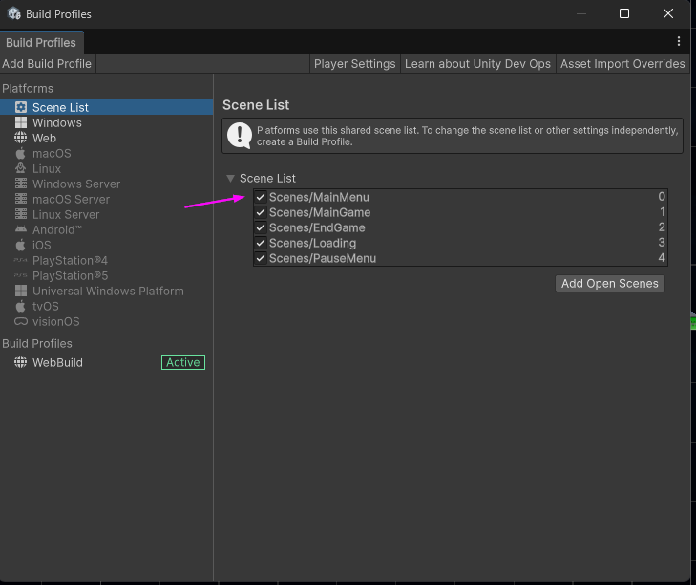
Task: Click the Universal Windows Platform icon
Action: [21, 291]
